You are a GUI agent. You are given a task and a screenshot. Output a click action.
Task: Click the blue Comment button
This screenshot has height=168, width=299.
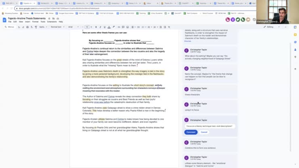coord(191,132)
